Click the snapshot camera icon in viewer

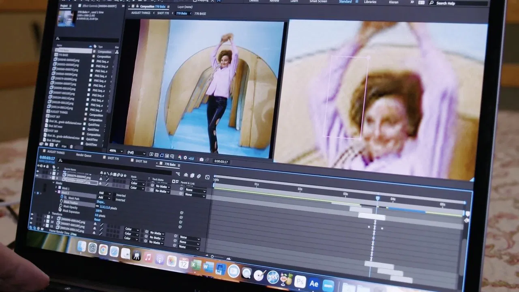pos(202,159)
